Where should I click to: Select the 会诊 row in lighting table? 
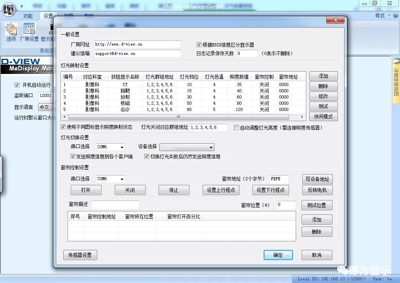[183, 109]
